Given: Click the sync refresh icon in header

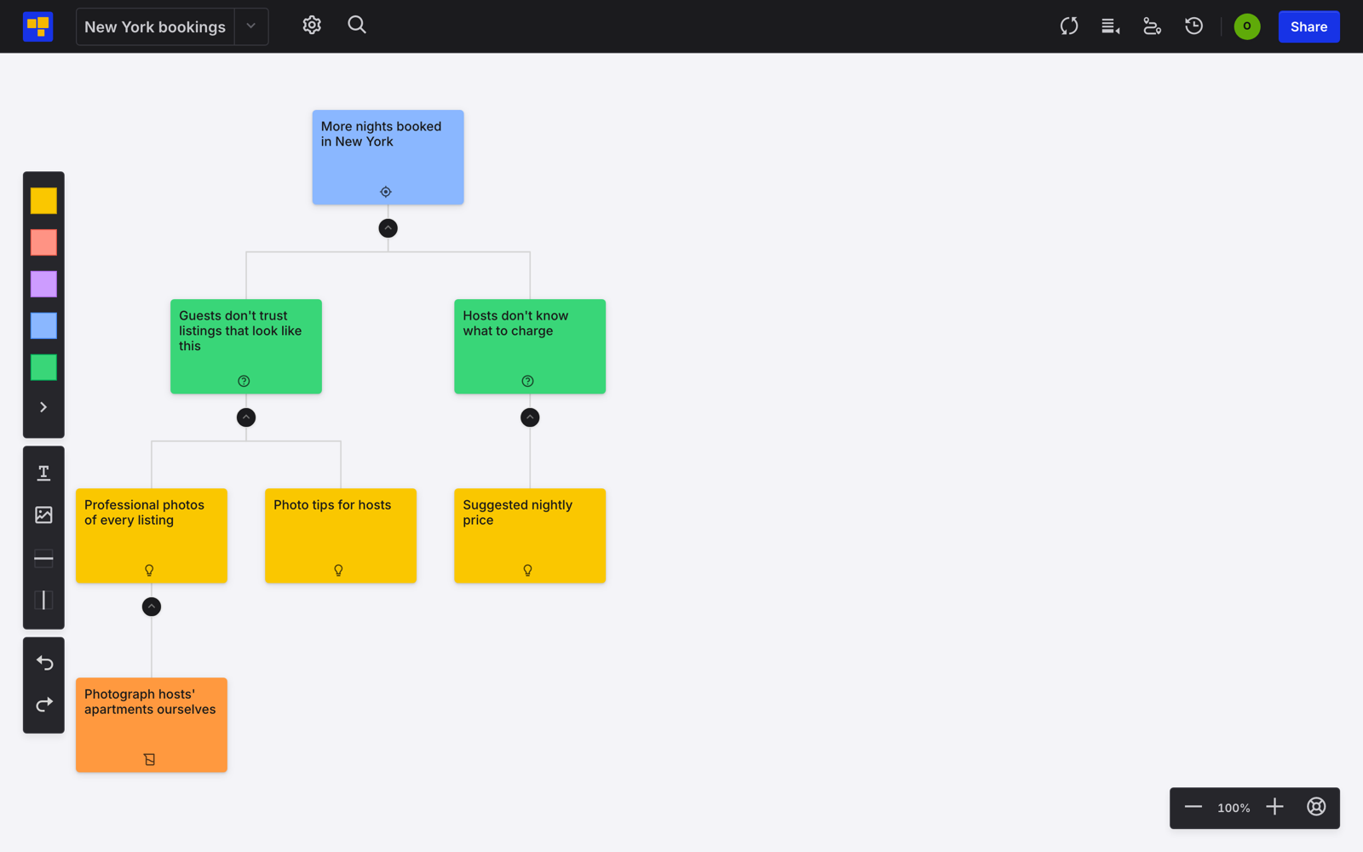Looking at the screenshot, I should point(1069,26).
